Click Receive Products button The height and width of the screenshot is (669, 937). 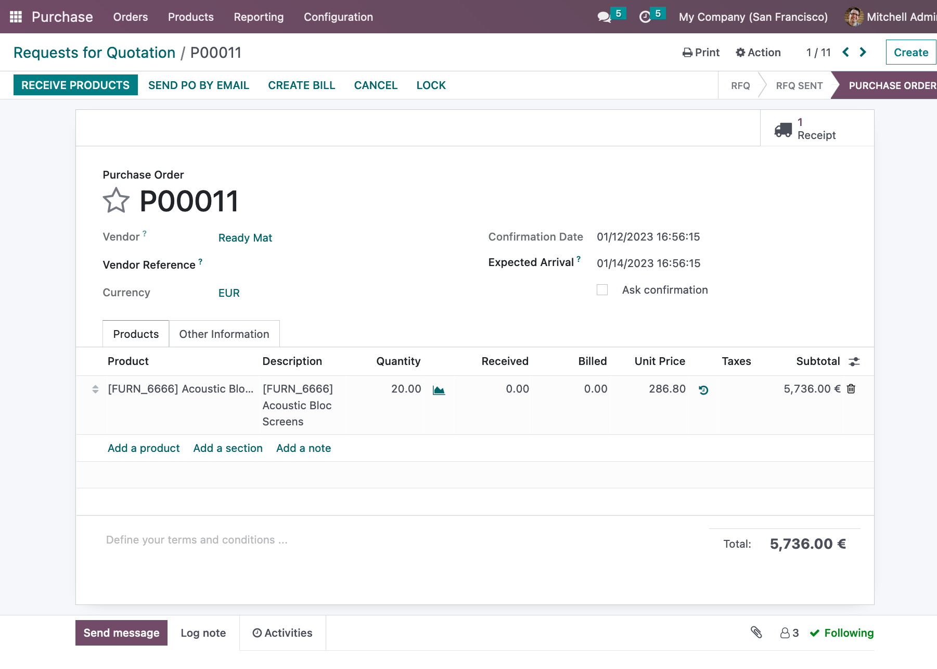(75, 85)
